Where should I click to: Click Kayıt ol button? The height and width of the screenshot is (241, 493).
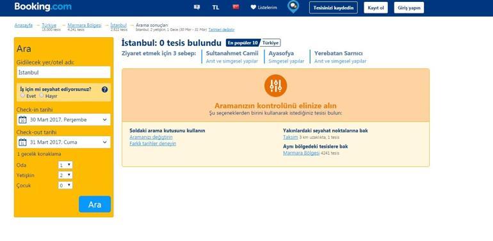tap(376, 8)
